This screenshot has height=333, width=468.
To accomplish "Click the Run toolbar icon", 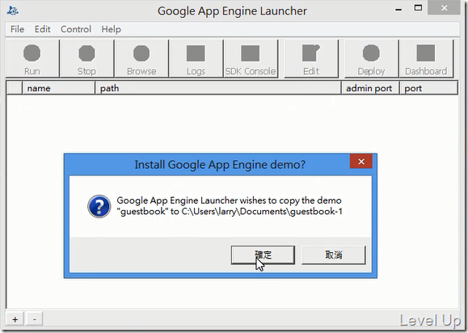I will (32, 59).
